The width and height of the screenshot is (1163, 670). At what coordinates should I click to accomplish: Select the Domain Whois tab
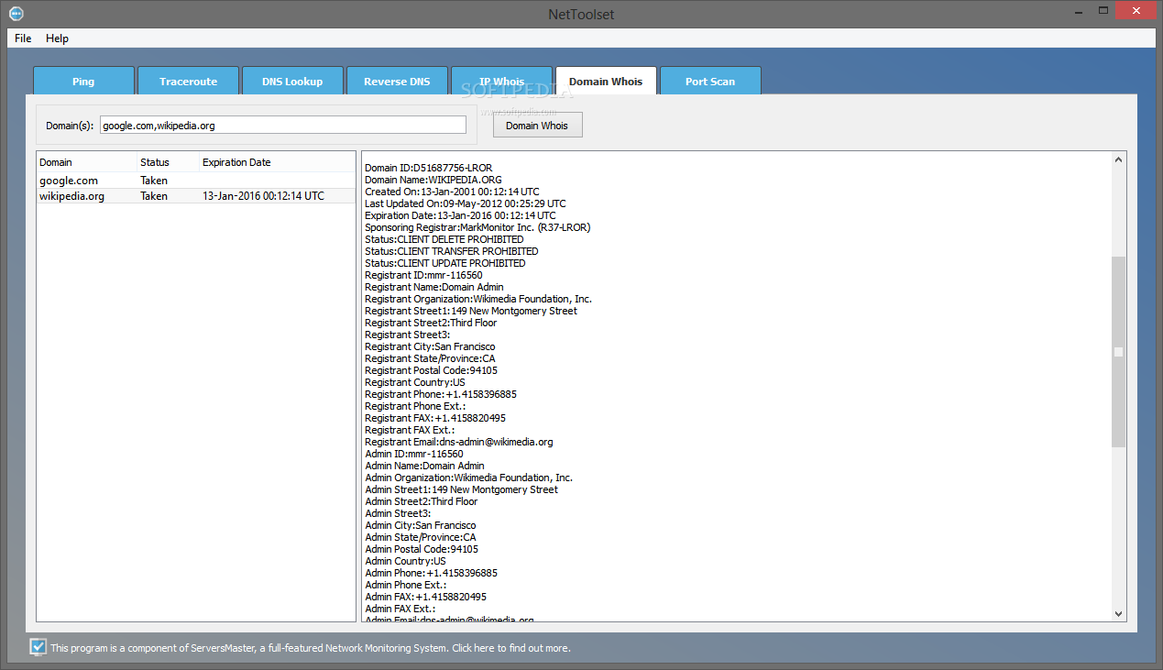[x=606, y=81]
